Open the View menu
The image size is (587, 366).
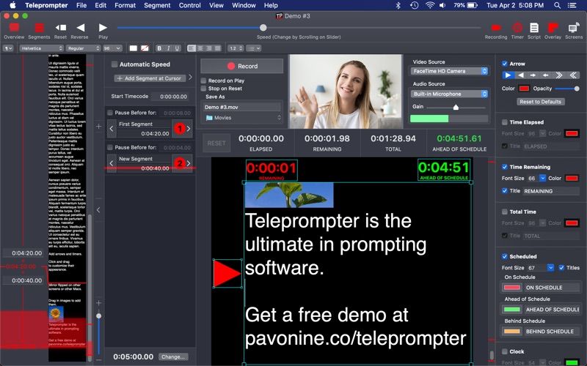tap(216, 5)
